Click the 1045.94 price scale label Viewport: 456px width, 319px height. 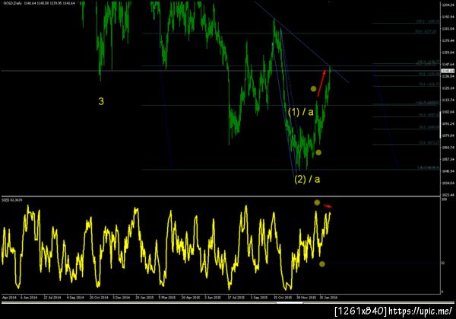[448, 171]
